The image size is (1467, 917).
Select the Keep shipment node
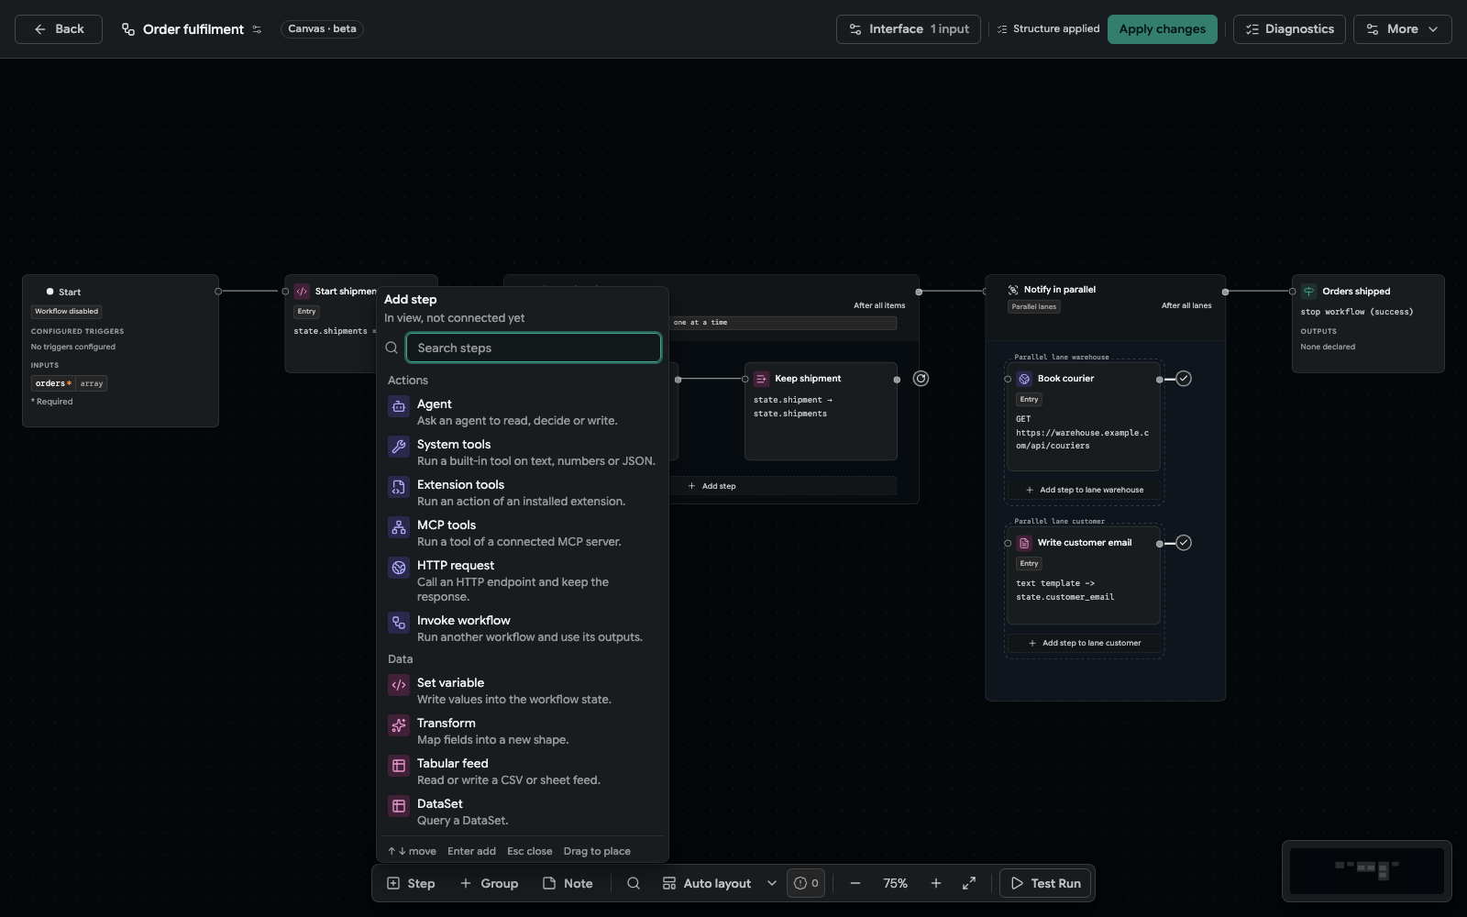click(821, 411)
